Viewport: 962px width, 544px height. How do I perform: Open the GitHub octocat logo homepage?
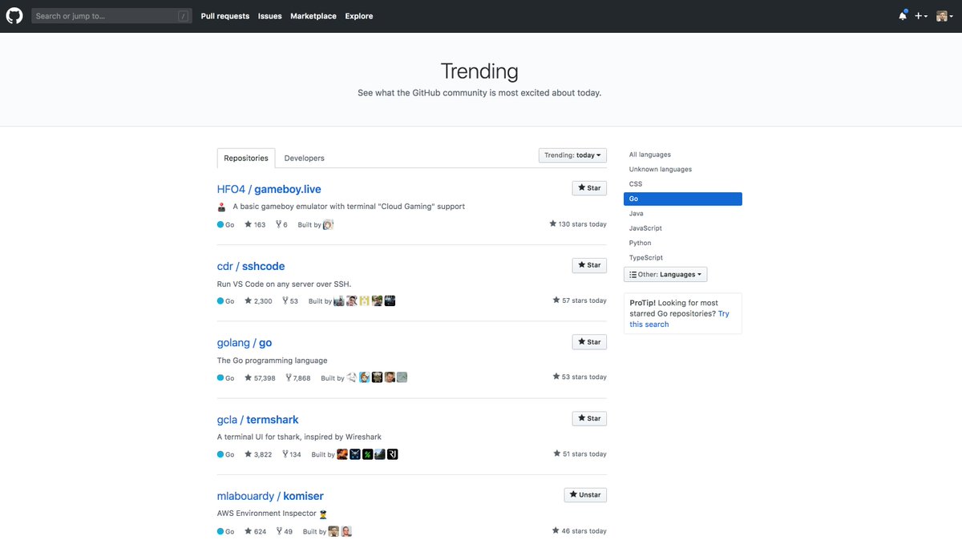click(14, 15)
